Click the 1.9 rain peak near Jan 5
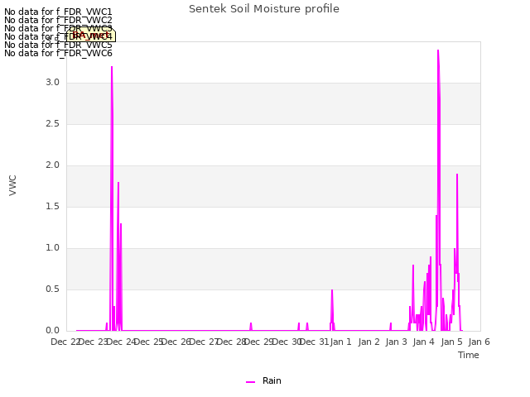Viewport: 530px width, 397px height. pos(457,175)
